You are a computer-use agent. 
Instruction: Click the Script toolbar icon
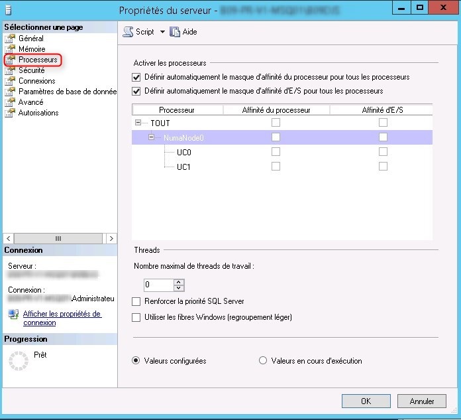coord(128,32)
